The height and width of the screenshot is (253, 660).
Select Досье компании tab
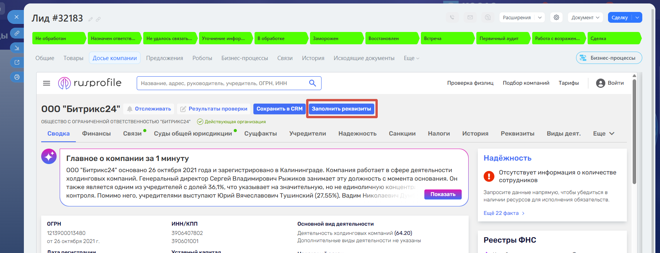115,58
